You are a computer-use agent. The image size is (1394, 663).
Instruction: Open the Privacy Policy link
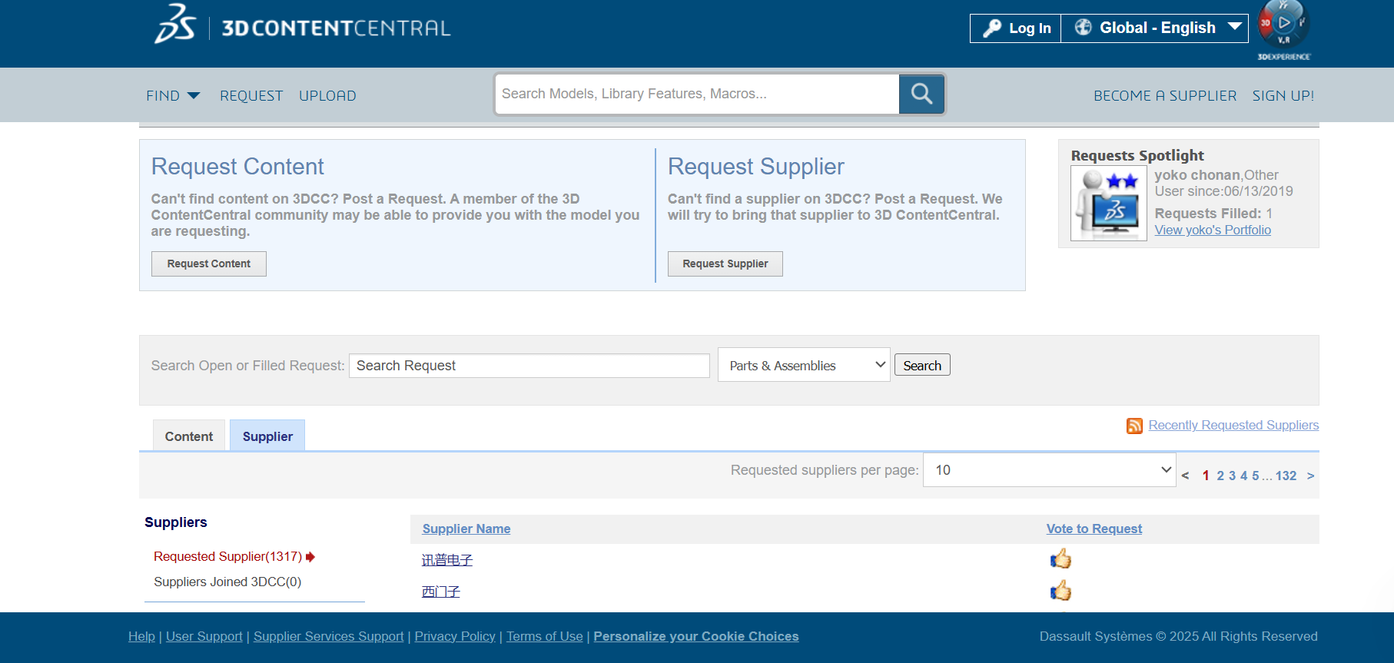[x=455, y=636]
